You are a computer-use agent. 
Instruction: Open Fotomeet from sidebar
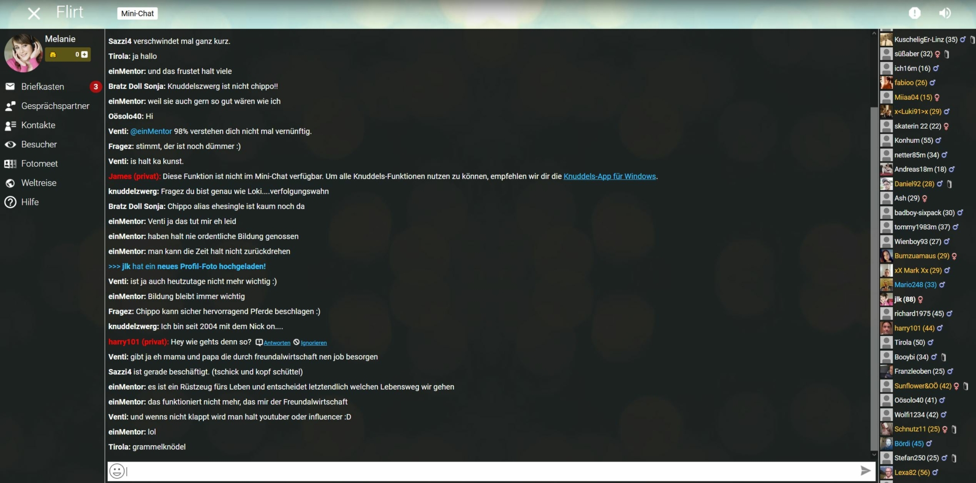click(x=39, y=164)
